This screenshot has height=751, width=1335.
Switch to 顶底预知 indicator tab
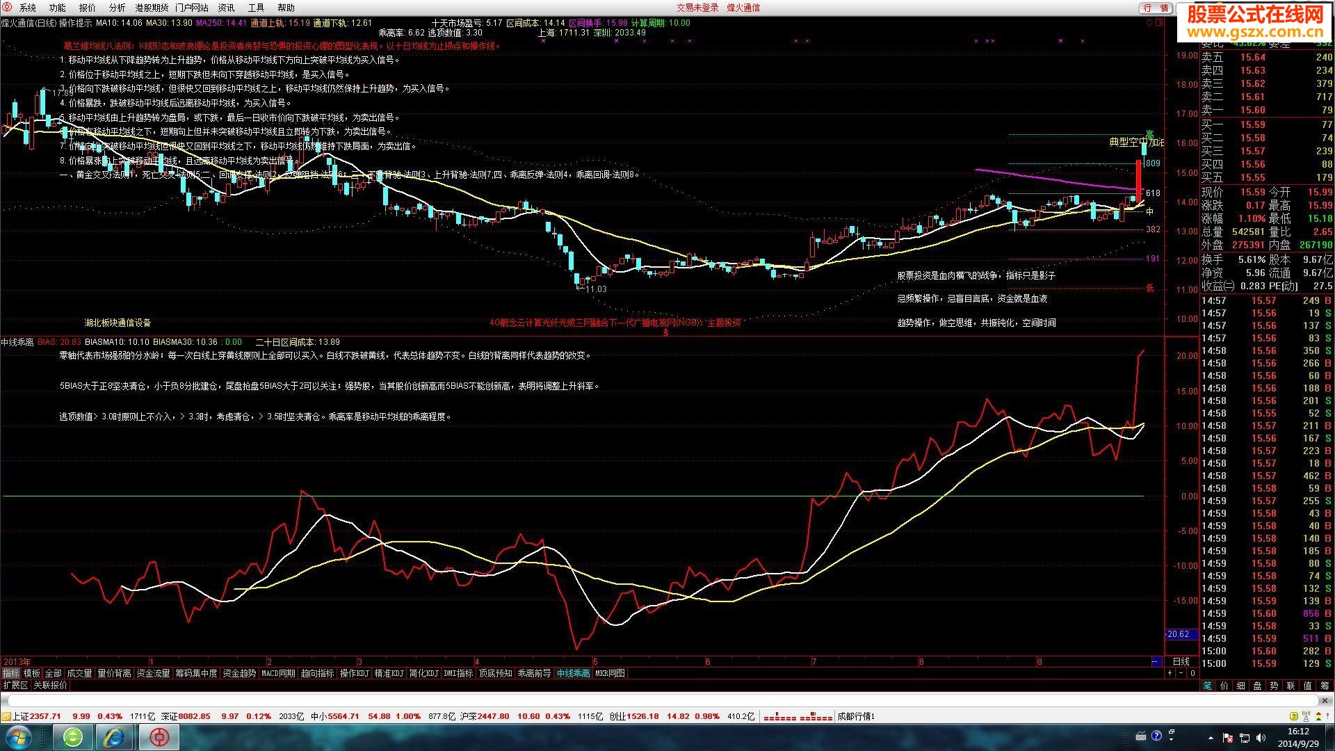[495, 673]
